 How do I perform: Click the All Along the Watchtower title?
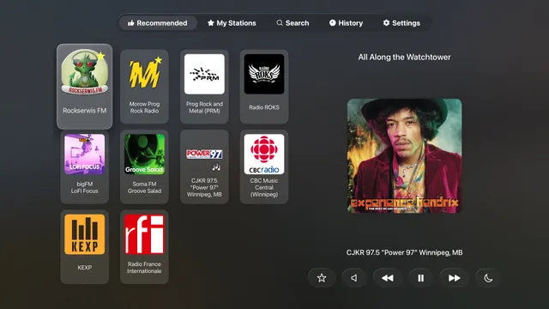[404, 58]
